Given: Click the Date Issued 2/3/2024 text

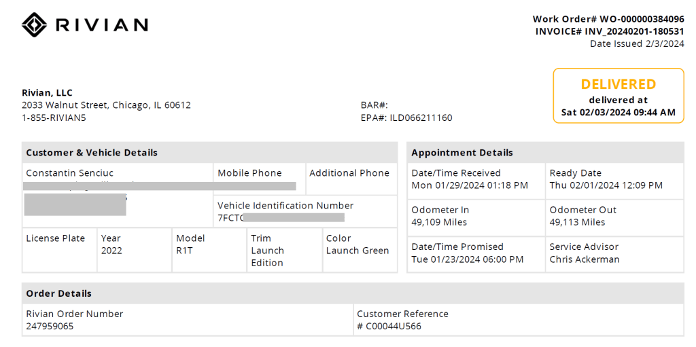Looking at the screenshot, I should point(637,43).
